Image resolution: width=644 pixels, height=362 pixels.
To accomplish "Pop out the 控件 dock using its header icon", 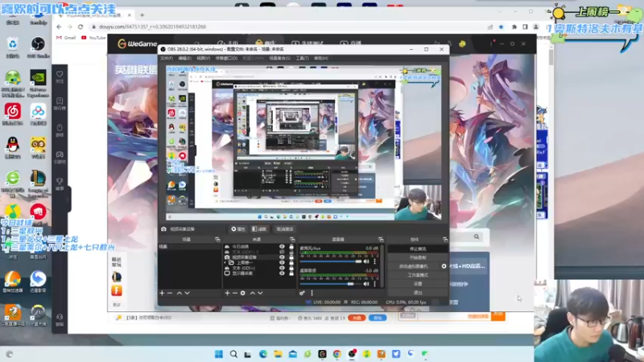I will (x=445, y=239).
